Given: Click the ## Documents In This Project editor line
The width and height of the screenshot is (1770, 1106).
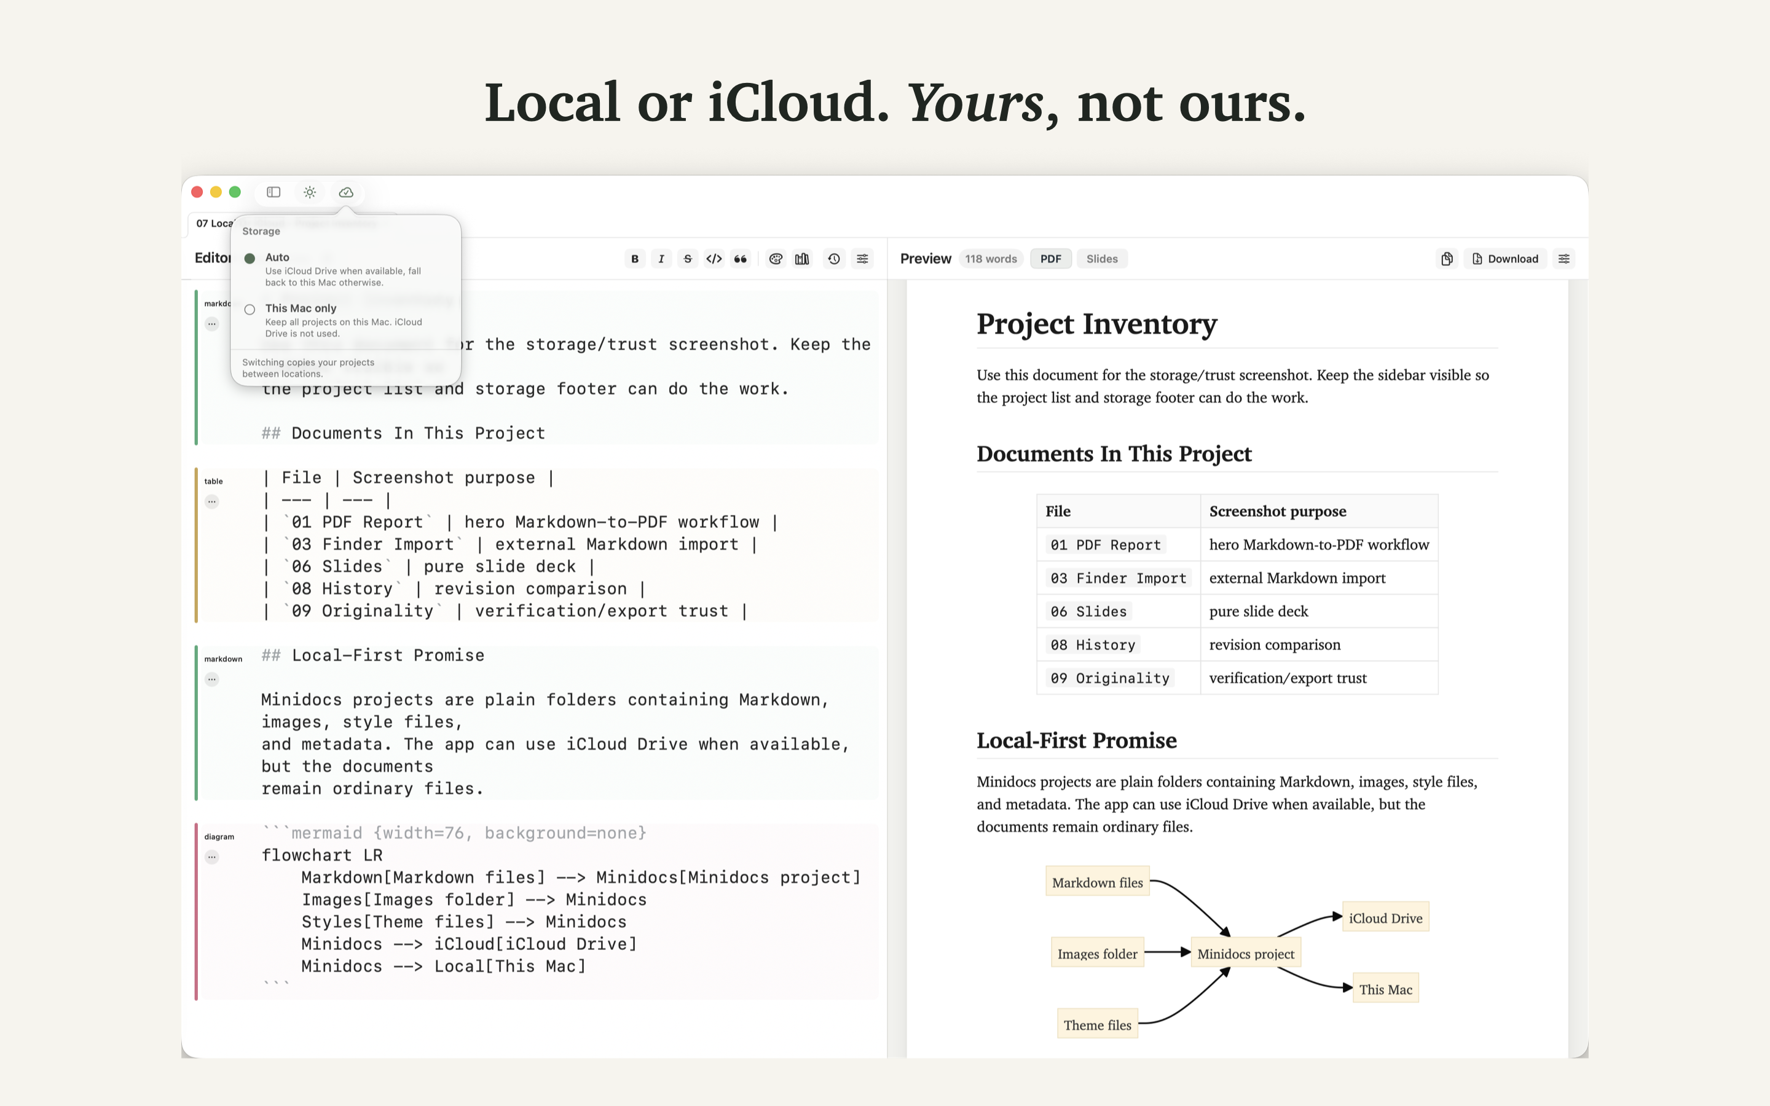Looking at the screenshot, I should pyautogui.click(x=404, y=433).
